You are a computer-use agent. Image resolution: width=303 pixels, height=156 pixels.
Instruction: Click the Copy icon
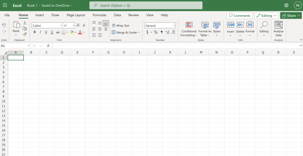25,28
